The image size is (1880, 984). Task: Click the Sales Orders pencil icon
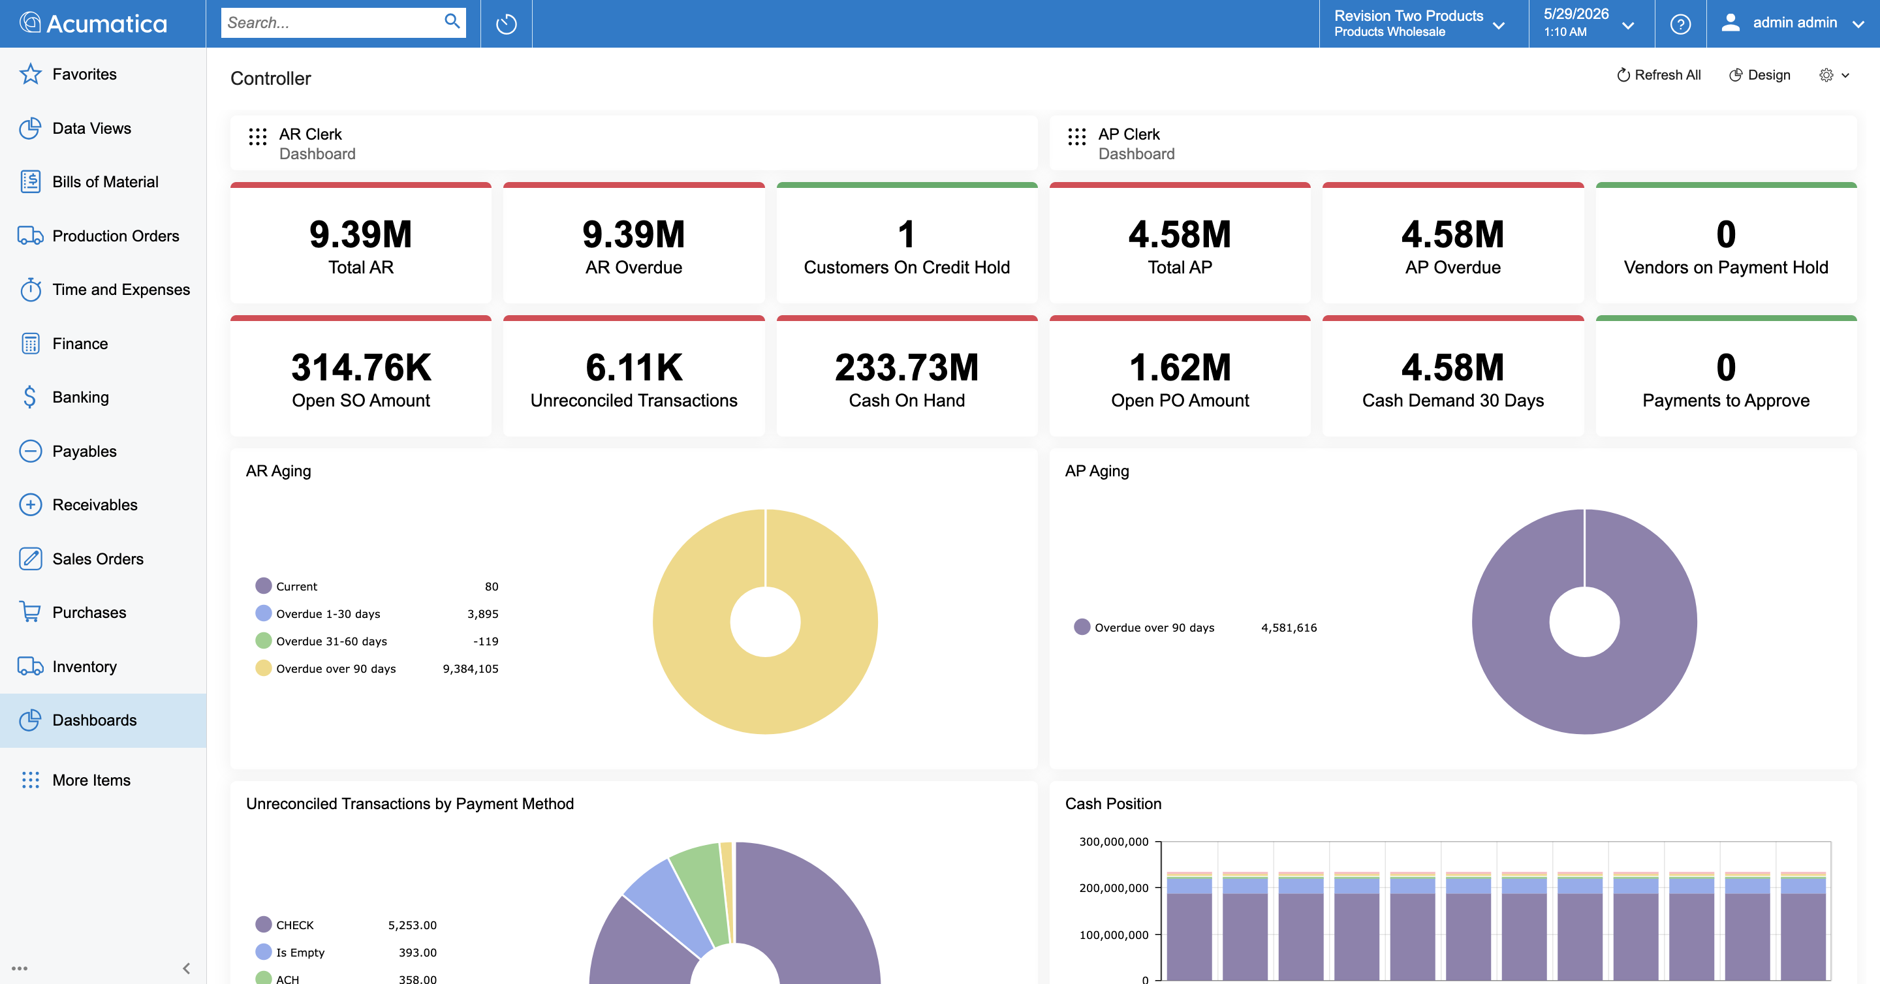[30, 559]
